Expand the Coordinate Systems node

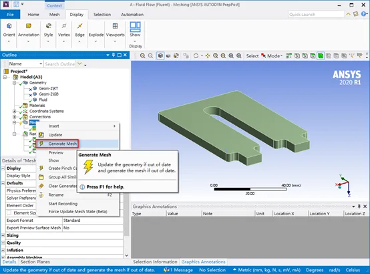(15, 111)
